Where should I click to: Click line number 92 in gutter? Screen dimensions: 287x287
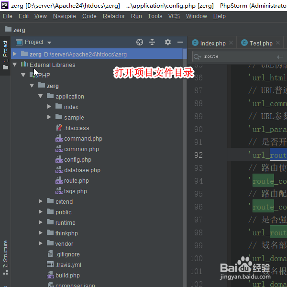(199, 155)
